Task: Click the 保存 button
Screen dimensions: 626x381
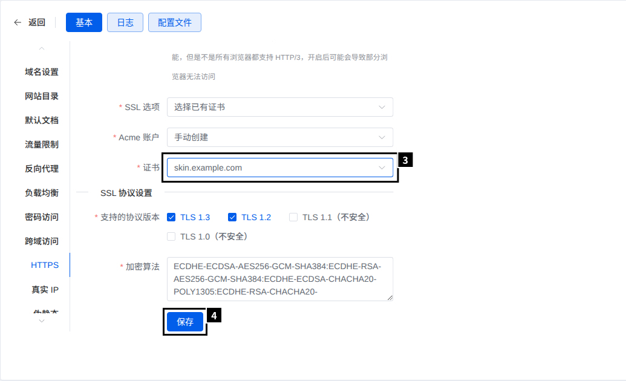Action: click(185, 322)
